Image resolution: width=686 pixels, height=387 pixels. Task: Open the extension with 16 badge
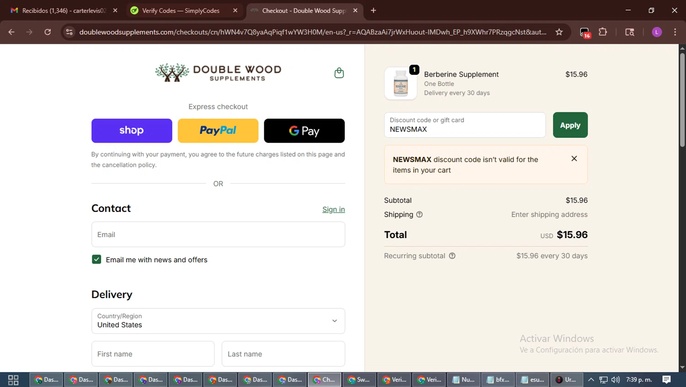pyautogui.click(x=585, y=32)
